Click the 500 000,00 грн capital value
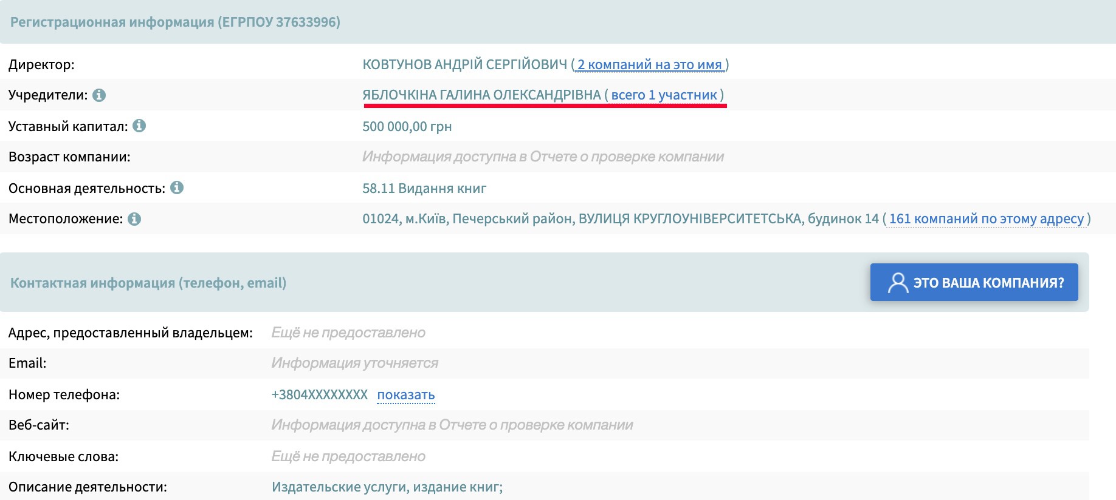 [407, 127]
